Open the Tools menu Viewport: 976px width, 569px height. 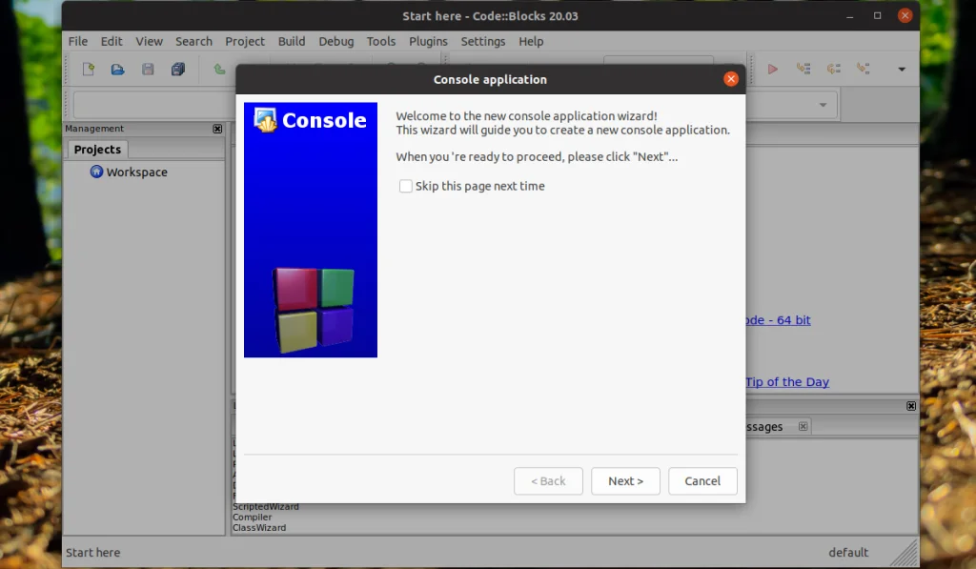[381, 41]
